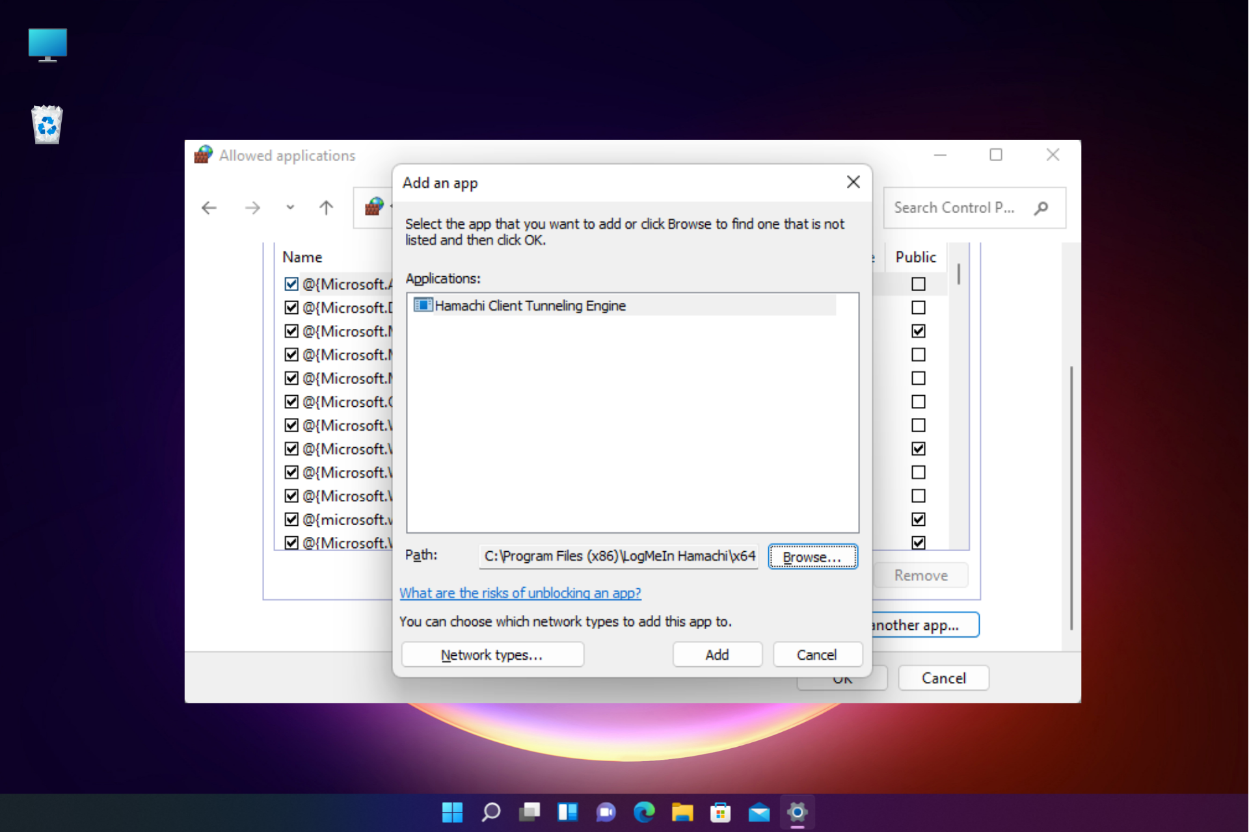Open Microsoft Store from taskbar

pos(721,812)
